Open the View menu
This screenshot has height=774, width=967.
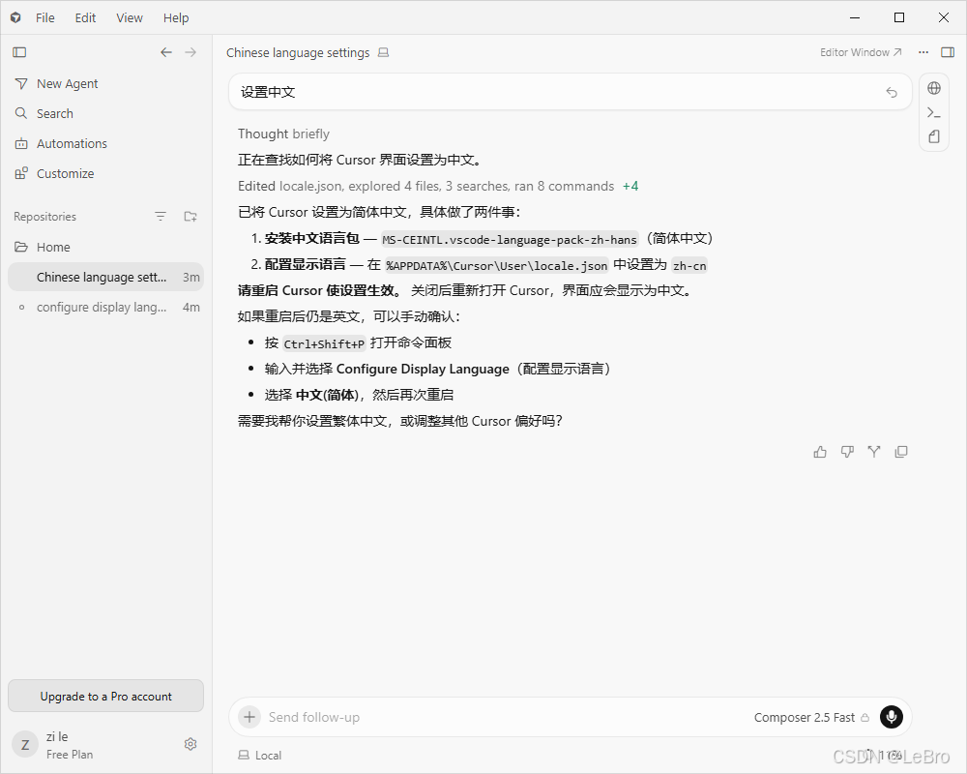click(x=130, y=18)
